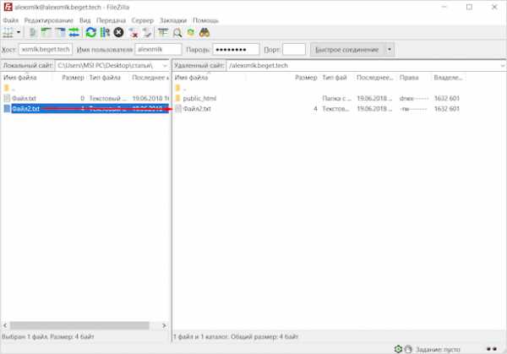Image resolution: width=507 pixels, height=354 pixels.
Task: Reconnect to last server icon
Action: [147, 33]
